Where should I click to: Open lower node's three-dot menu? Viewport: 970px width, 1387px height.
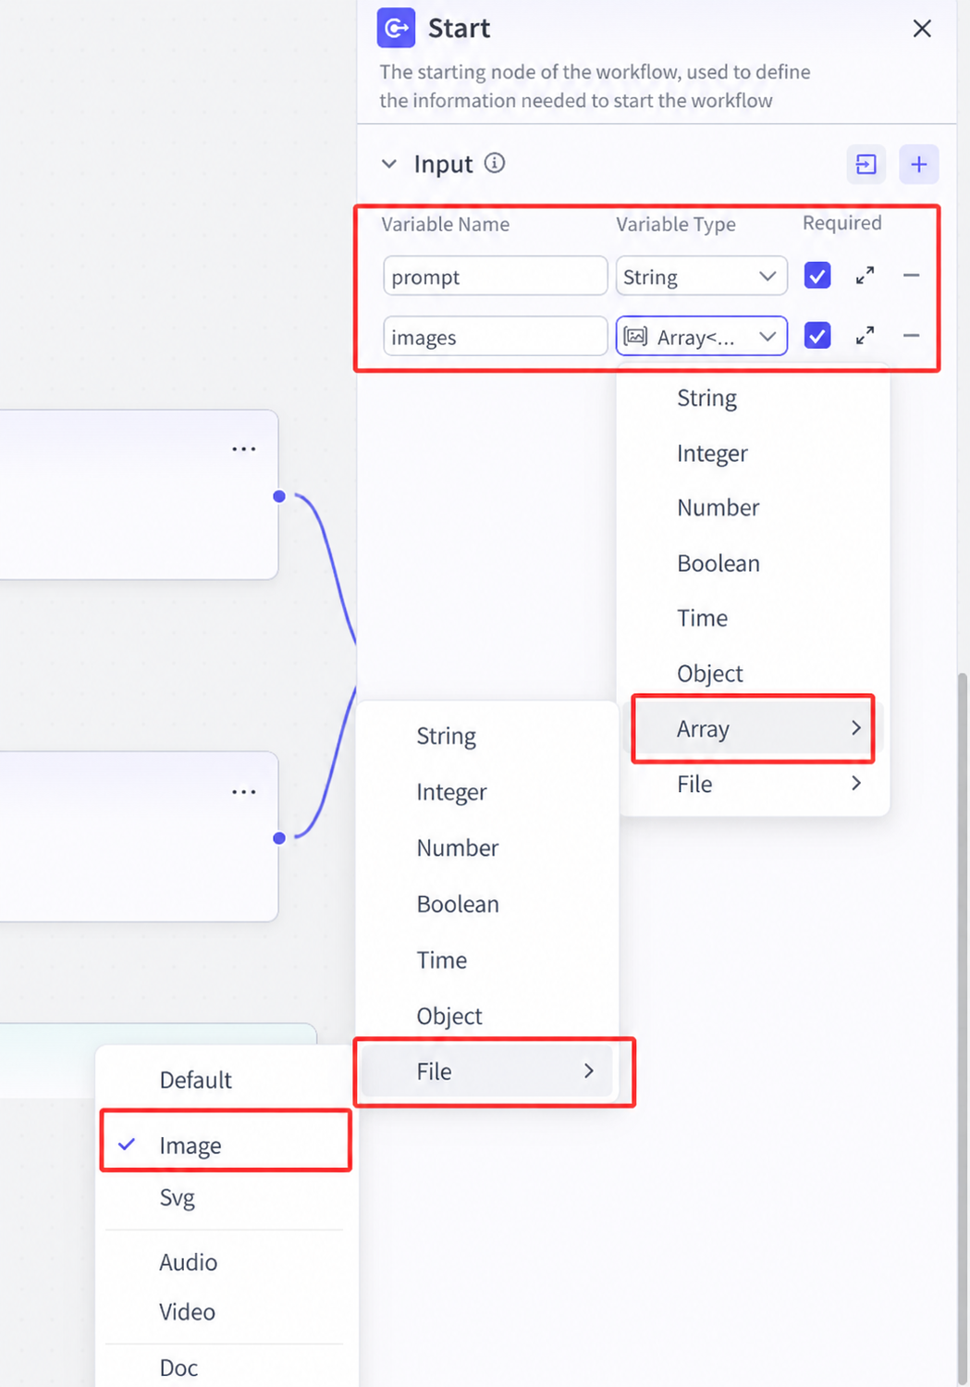click(x=244, y=792)
